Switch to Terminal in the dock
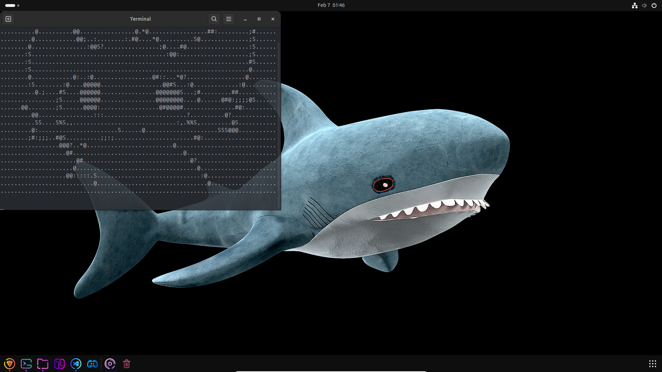 [26, 364]
